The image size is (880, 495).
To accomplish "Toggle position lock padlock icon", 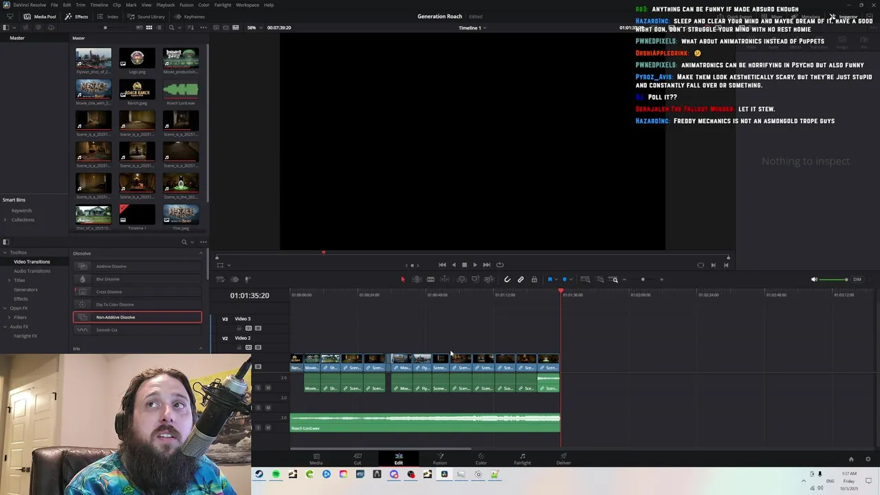I will point(534,279).
